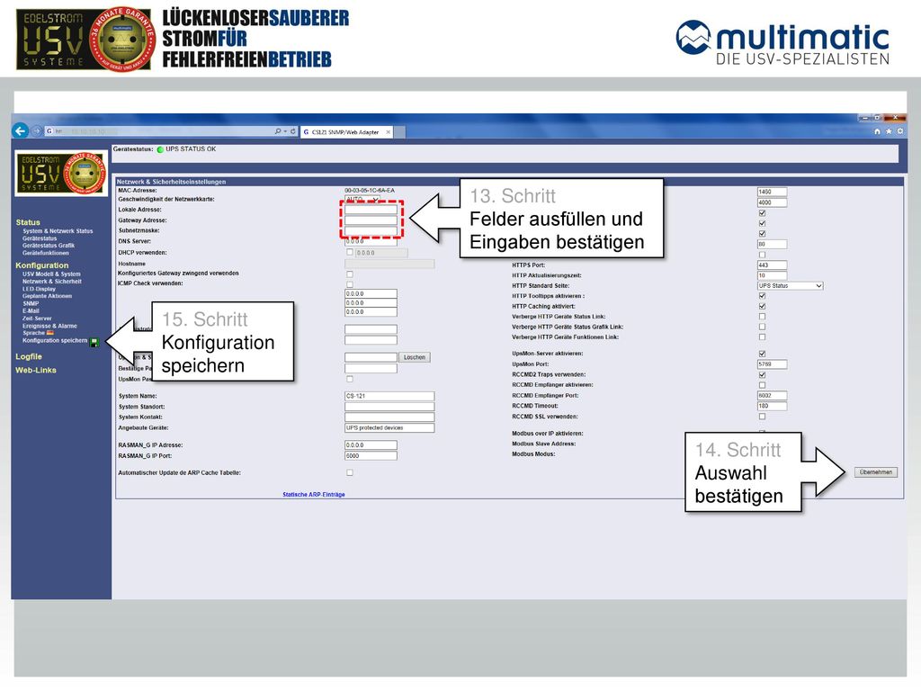Open Gerätefunktionen in the sidebar
Image resolution: width=921 pixels, height=691 pixels.
pos(46,253)
